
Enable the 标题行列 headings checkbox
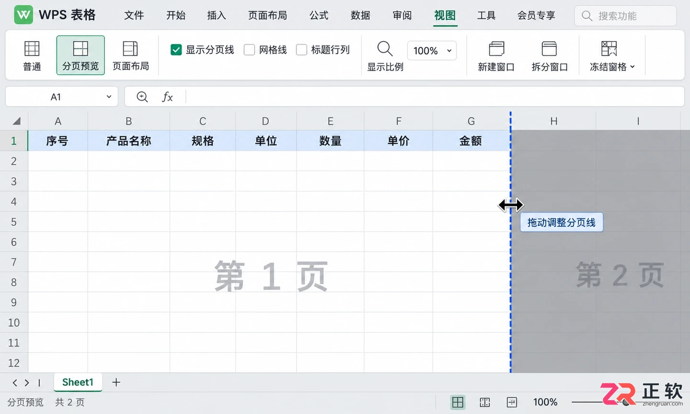[301, 50]
